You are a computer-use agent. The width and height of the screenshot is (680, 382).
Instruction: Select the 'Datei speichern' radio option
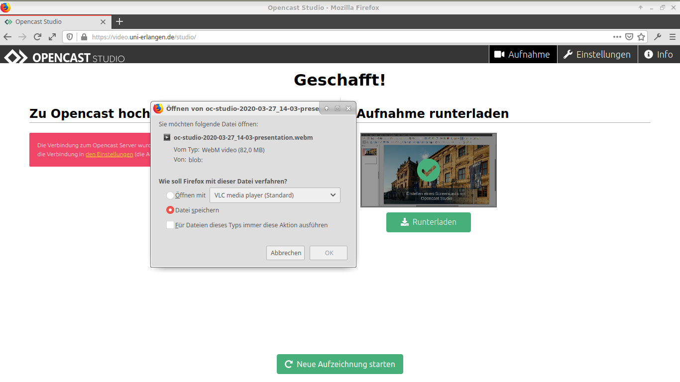coord(170,210)
